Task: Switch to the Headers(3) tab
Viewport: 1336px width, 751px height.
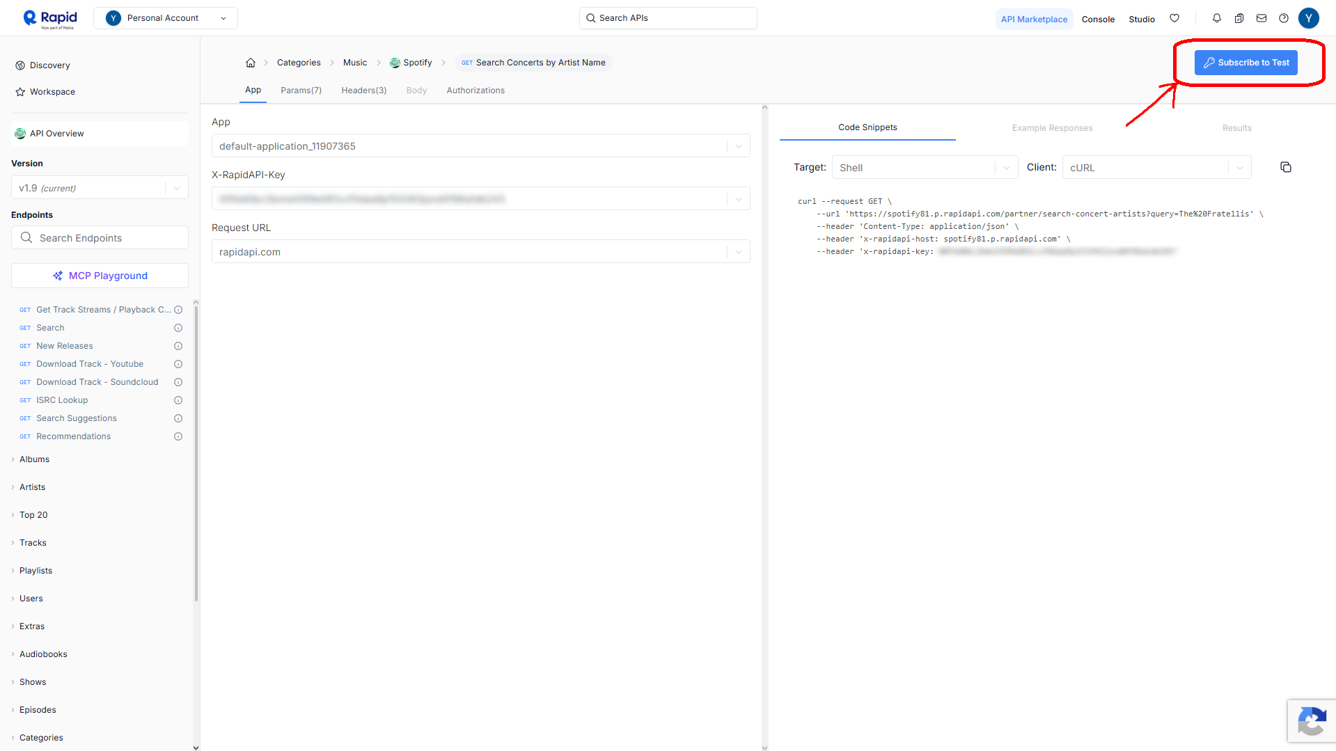Action: (363, 90)
